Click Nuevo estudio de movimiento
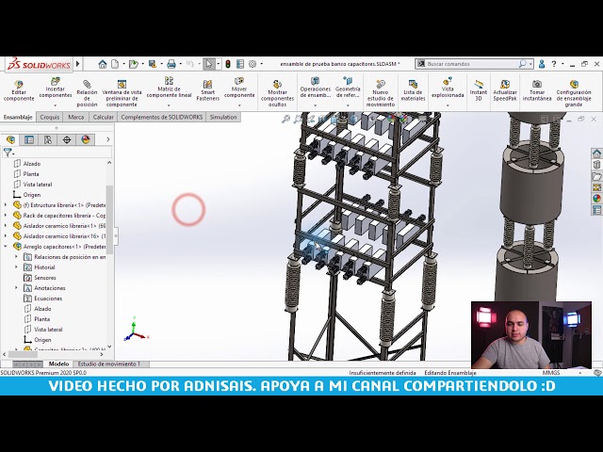The height and width of the screenshot is (452, 603). point(381,92)
